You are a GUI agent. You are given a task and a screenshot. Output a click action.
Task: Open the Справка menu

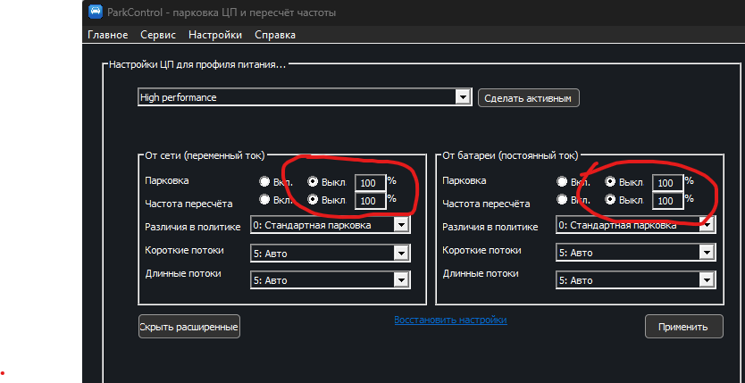[x=275, y=35]
